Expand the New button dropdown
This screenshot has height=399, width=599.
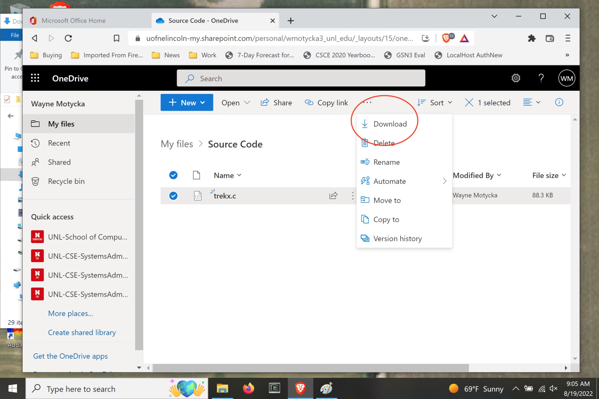tap(187, 102)
